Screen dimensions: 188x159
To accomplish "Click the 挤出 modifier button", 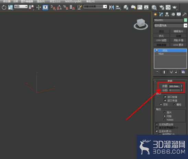I will coord(162,31).
